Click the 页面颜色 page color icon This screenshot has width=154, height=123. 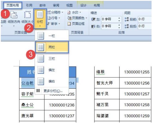69,18
